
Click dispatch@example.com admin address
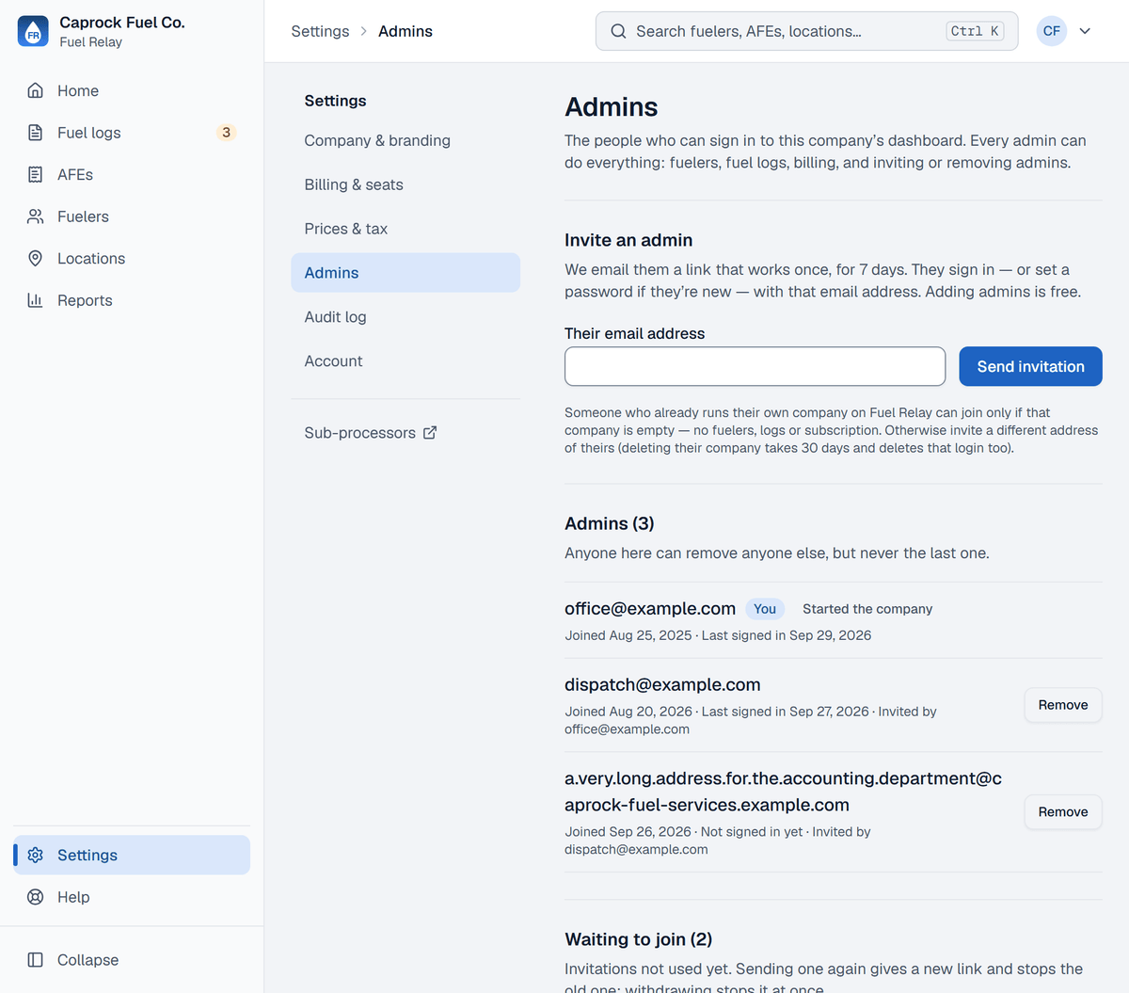pyautogui.click(x=662, y=685)
